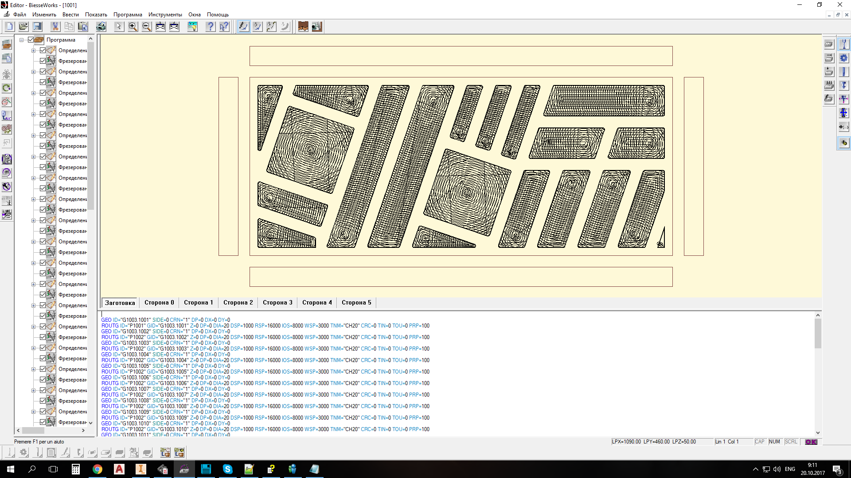Viewport: 851px width, 478px height.
Task: Click the New file toolbar icon
Action: coord(9,27)
